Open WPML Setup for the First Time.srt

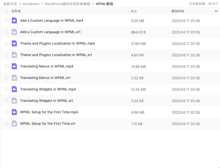48,124
